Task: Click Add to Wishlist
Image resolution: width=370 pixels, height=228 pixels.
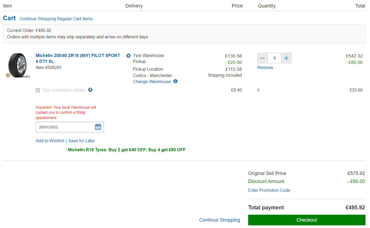Action: click(50, 141)
